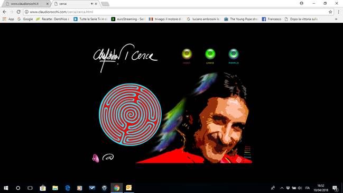Open The Young Pope bookmark
This screenshot has height=193, width=343.
point(241,19)
